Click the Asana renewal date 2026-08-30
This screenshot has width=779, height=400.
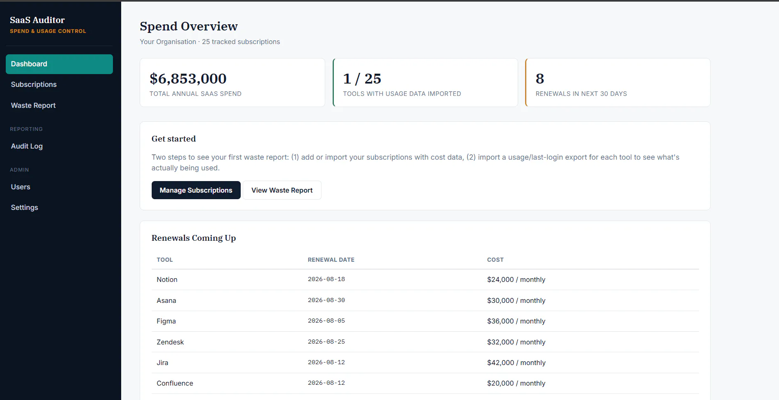tap(326, 300)
